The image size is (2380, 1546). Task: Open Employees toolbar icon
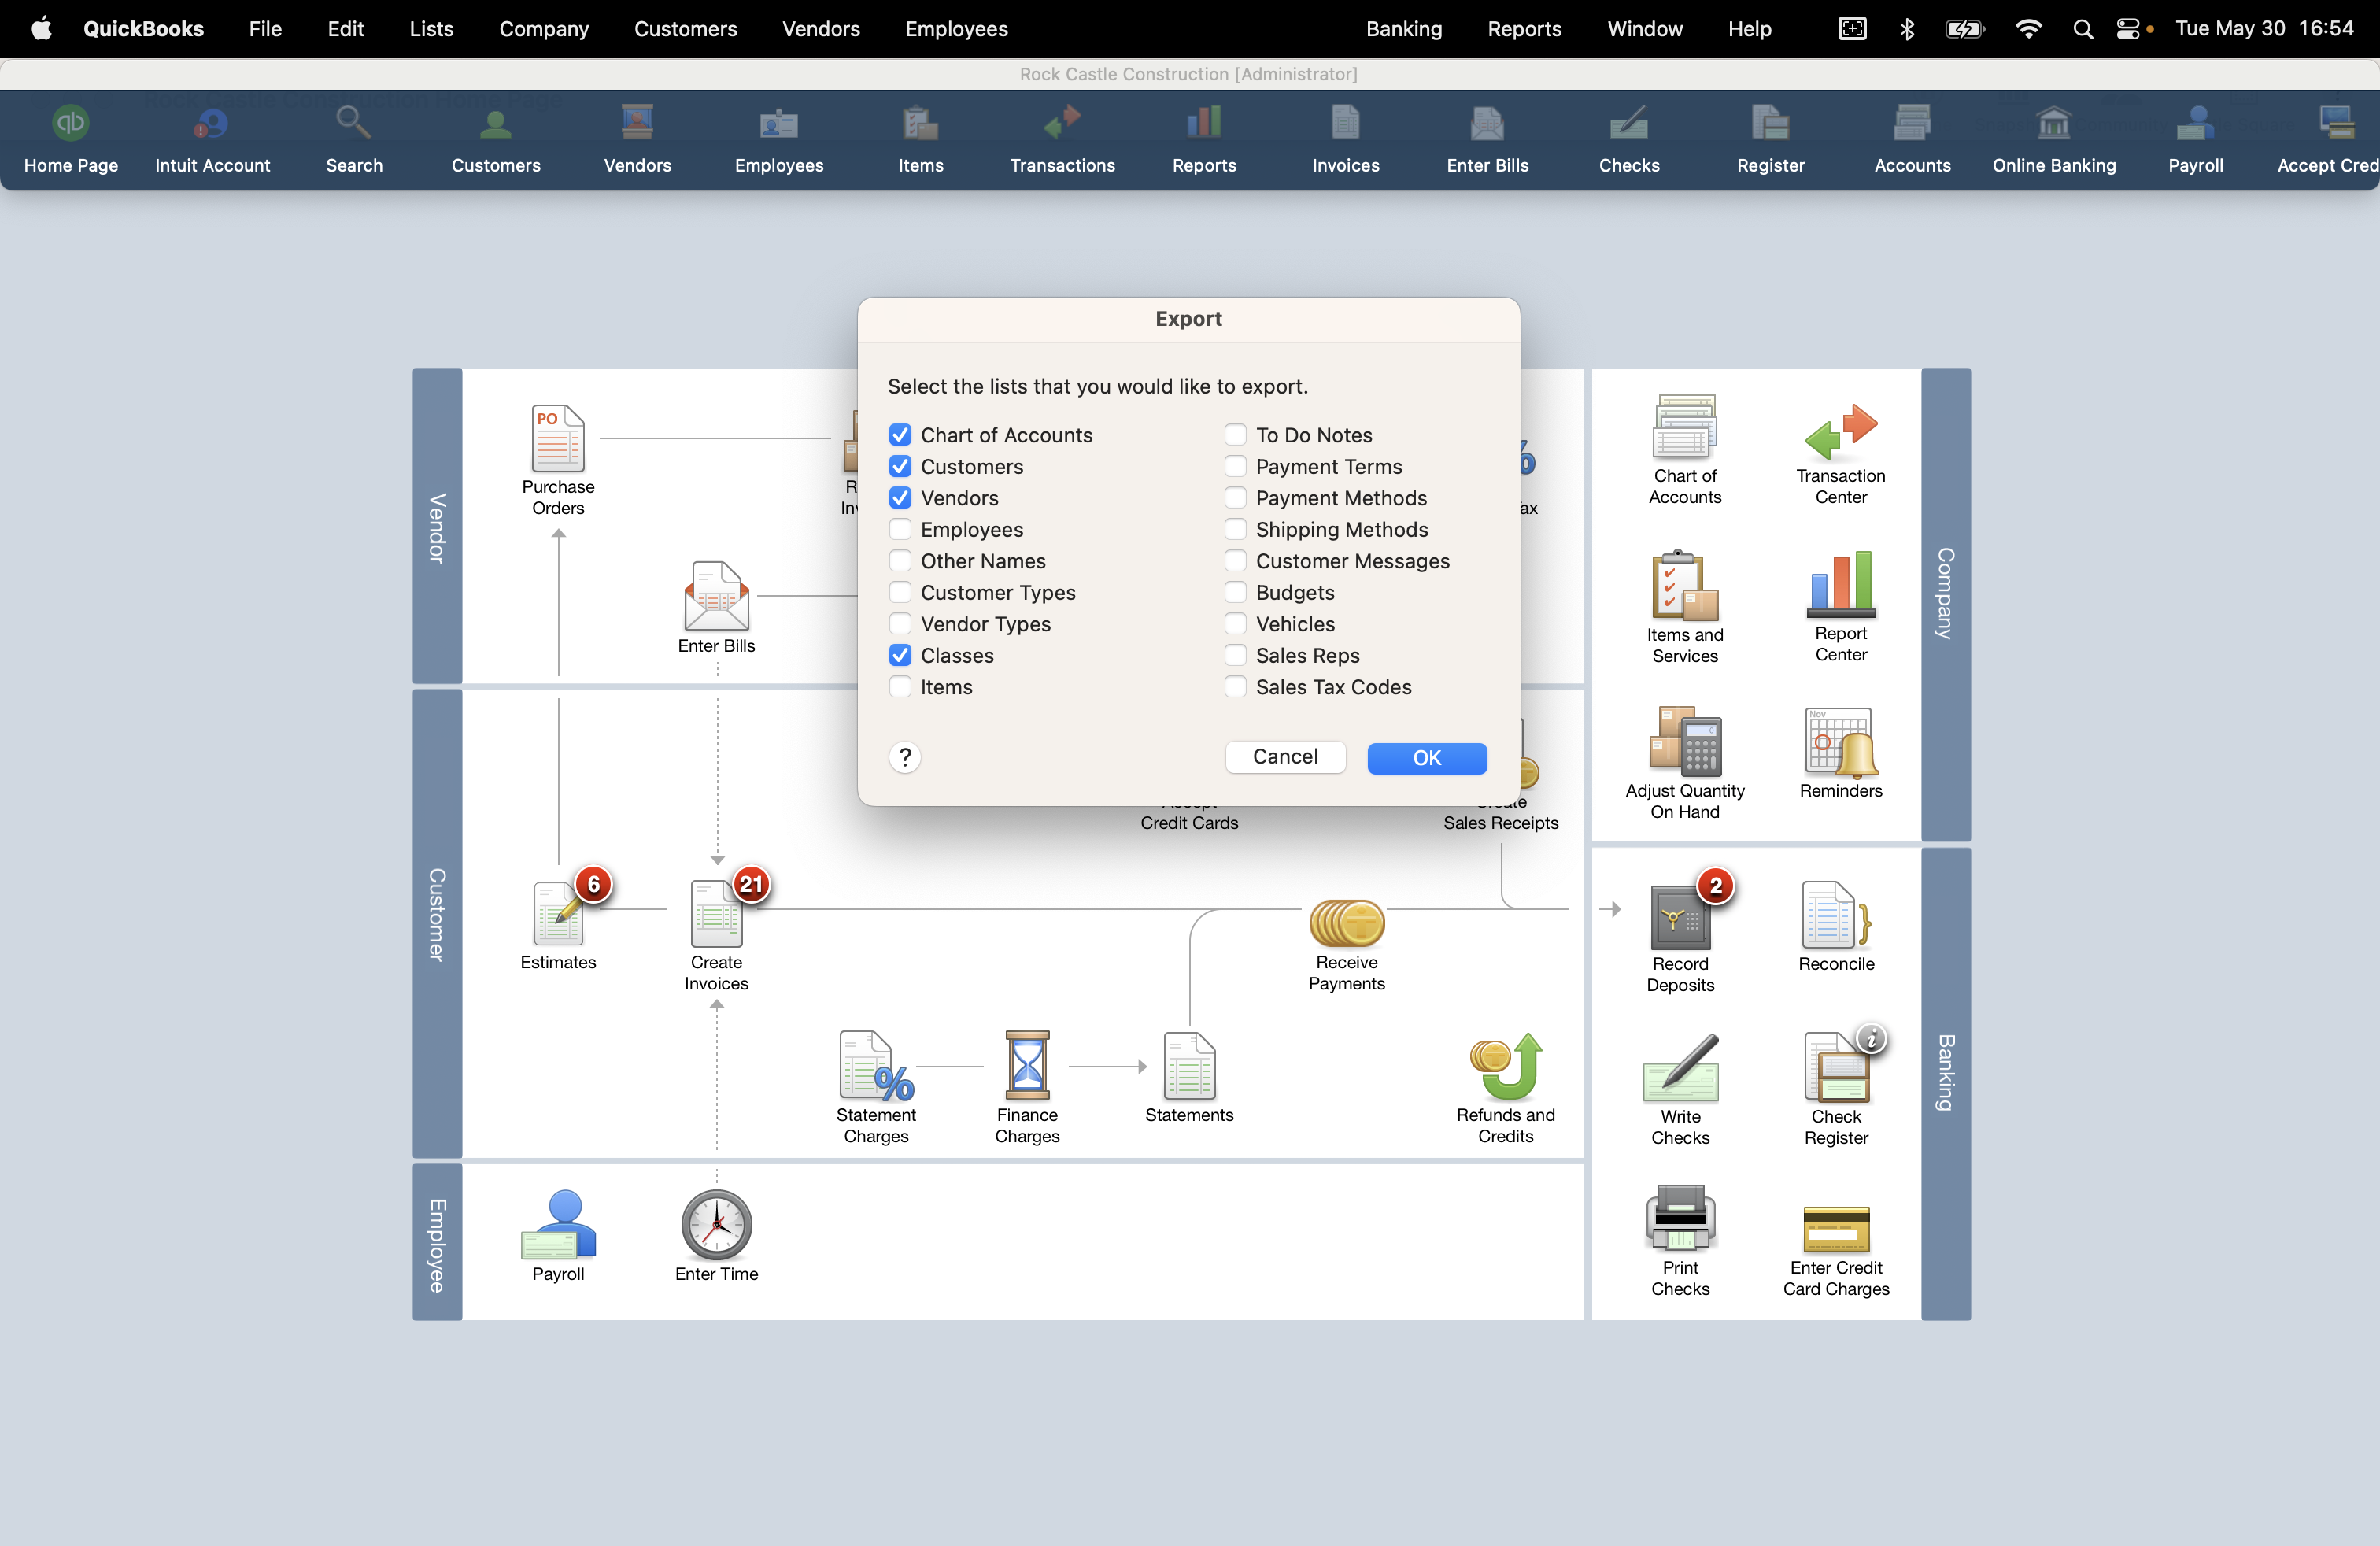(779, 140)
